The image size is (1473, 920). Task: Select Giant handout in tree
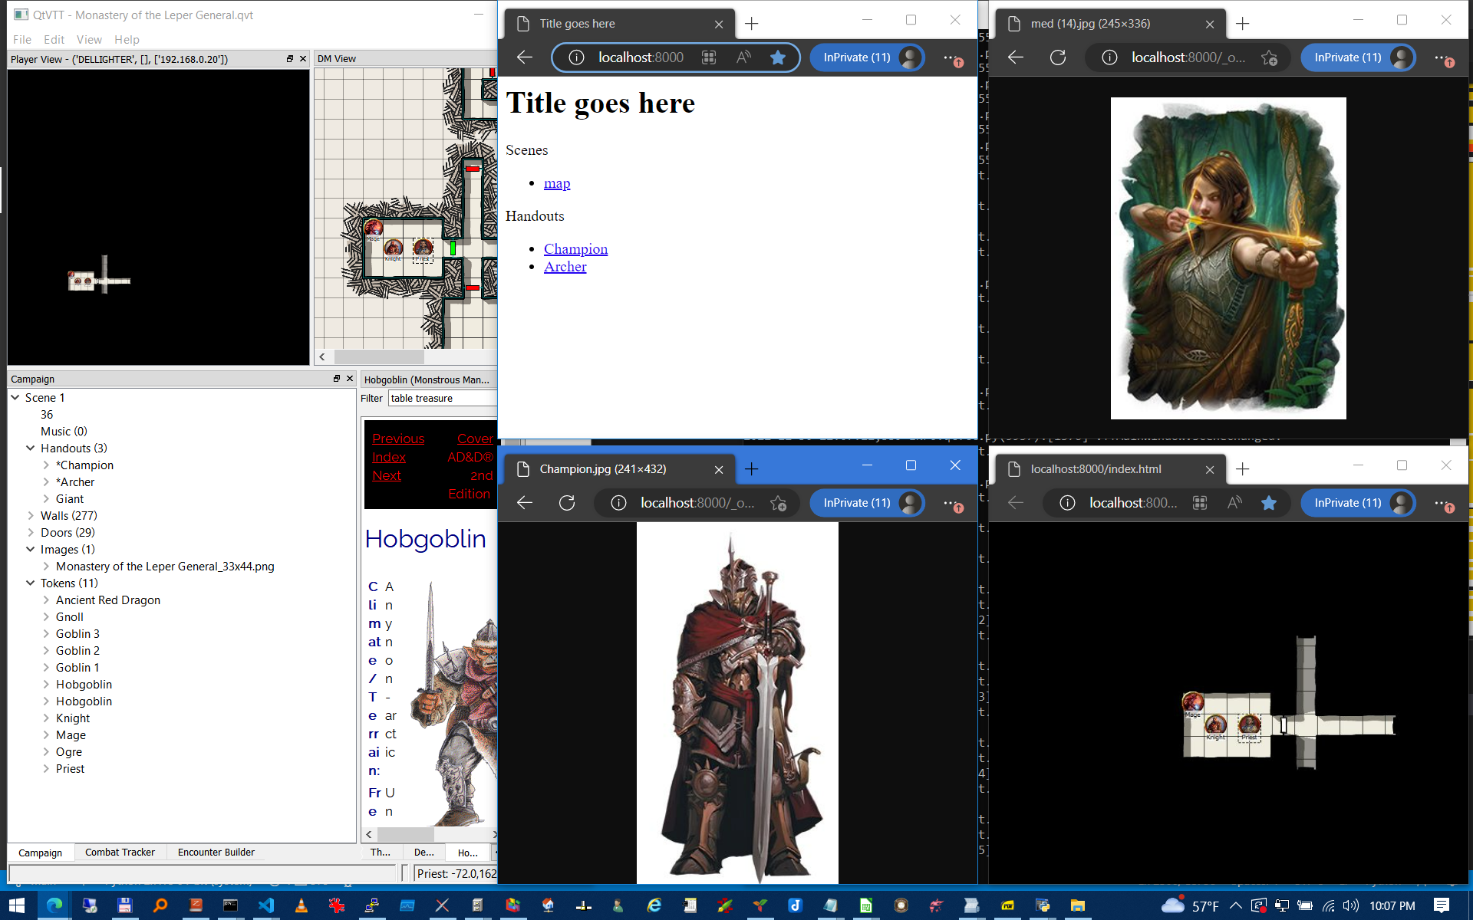[70, 499]
